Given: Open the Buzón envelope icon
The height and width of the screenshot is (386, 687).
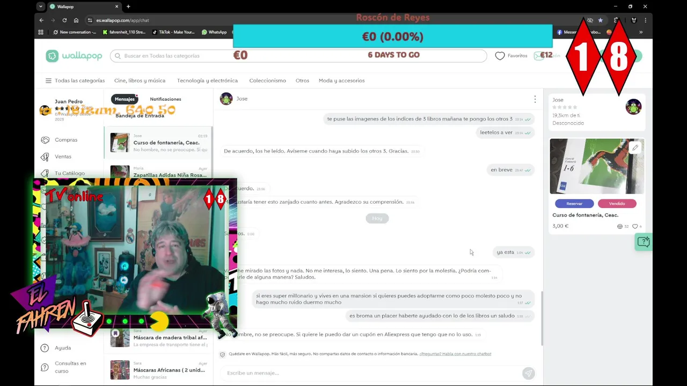Looking at the screenshot, I should point(539,56).
